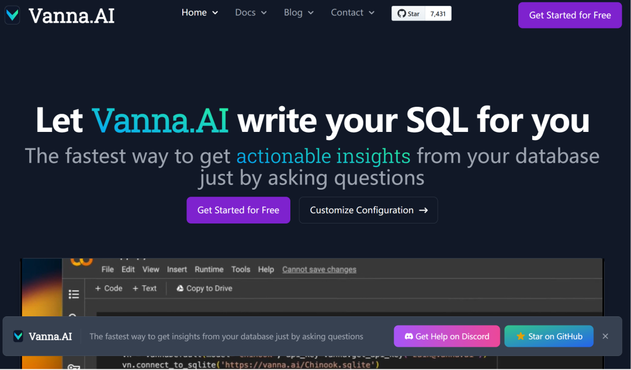Open the Insert menu in Colab preview

(x=177, y=270)
